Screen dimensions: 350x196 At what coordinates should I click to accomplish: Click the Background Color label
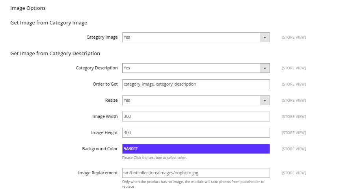pos(100,149)
